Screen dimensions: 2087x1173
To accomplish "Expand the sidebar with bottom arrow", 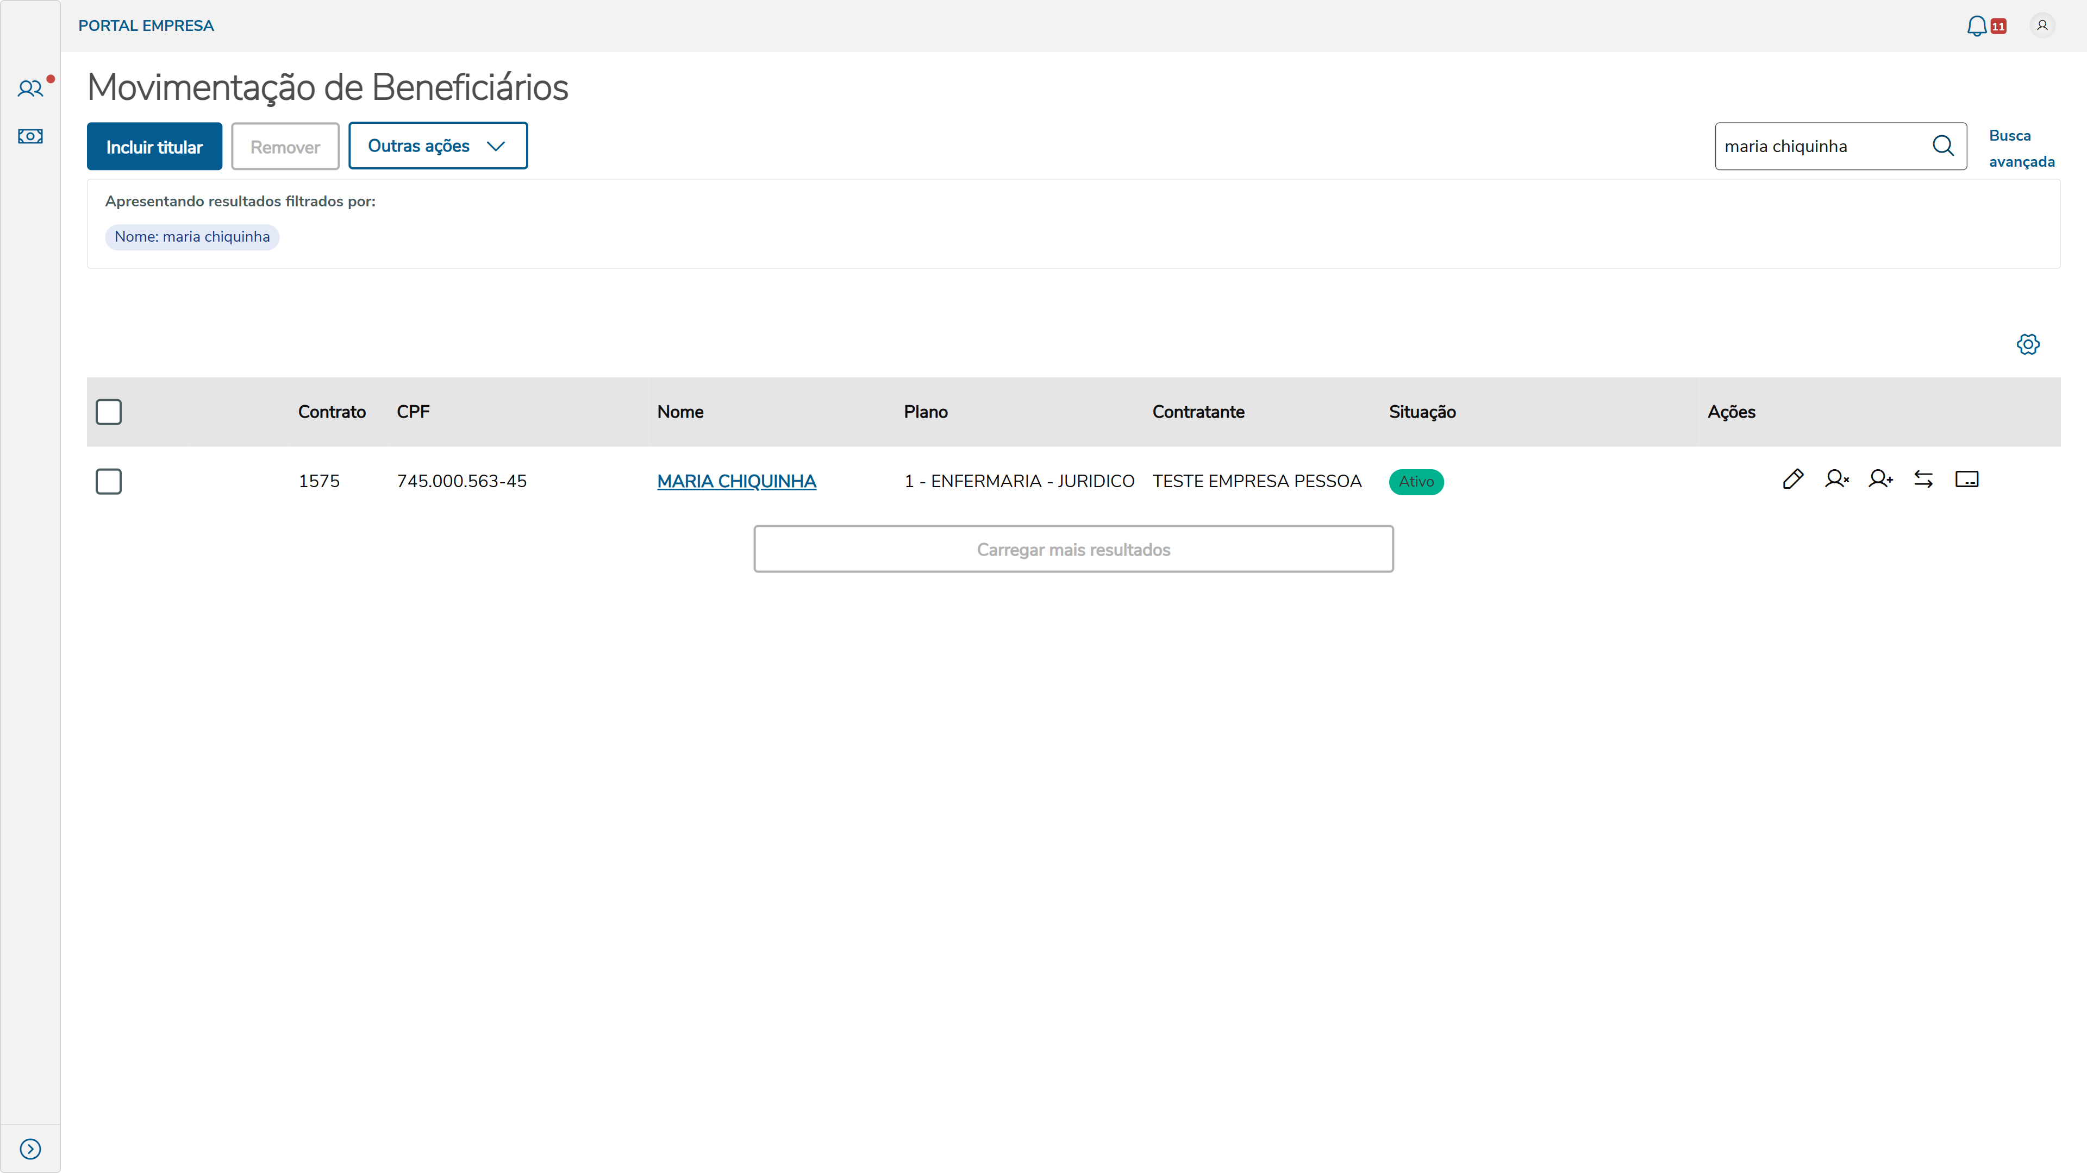I will click(x=30, y=1149).
